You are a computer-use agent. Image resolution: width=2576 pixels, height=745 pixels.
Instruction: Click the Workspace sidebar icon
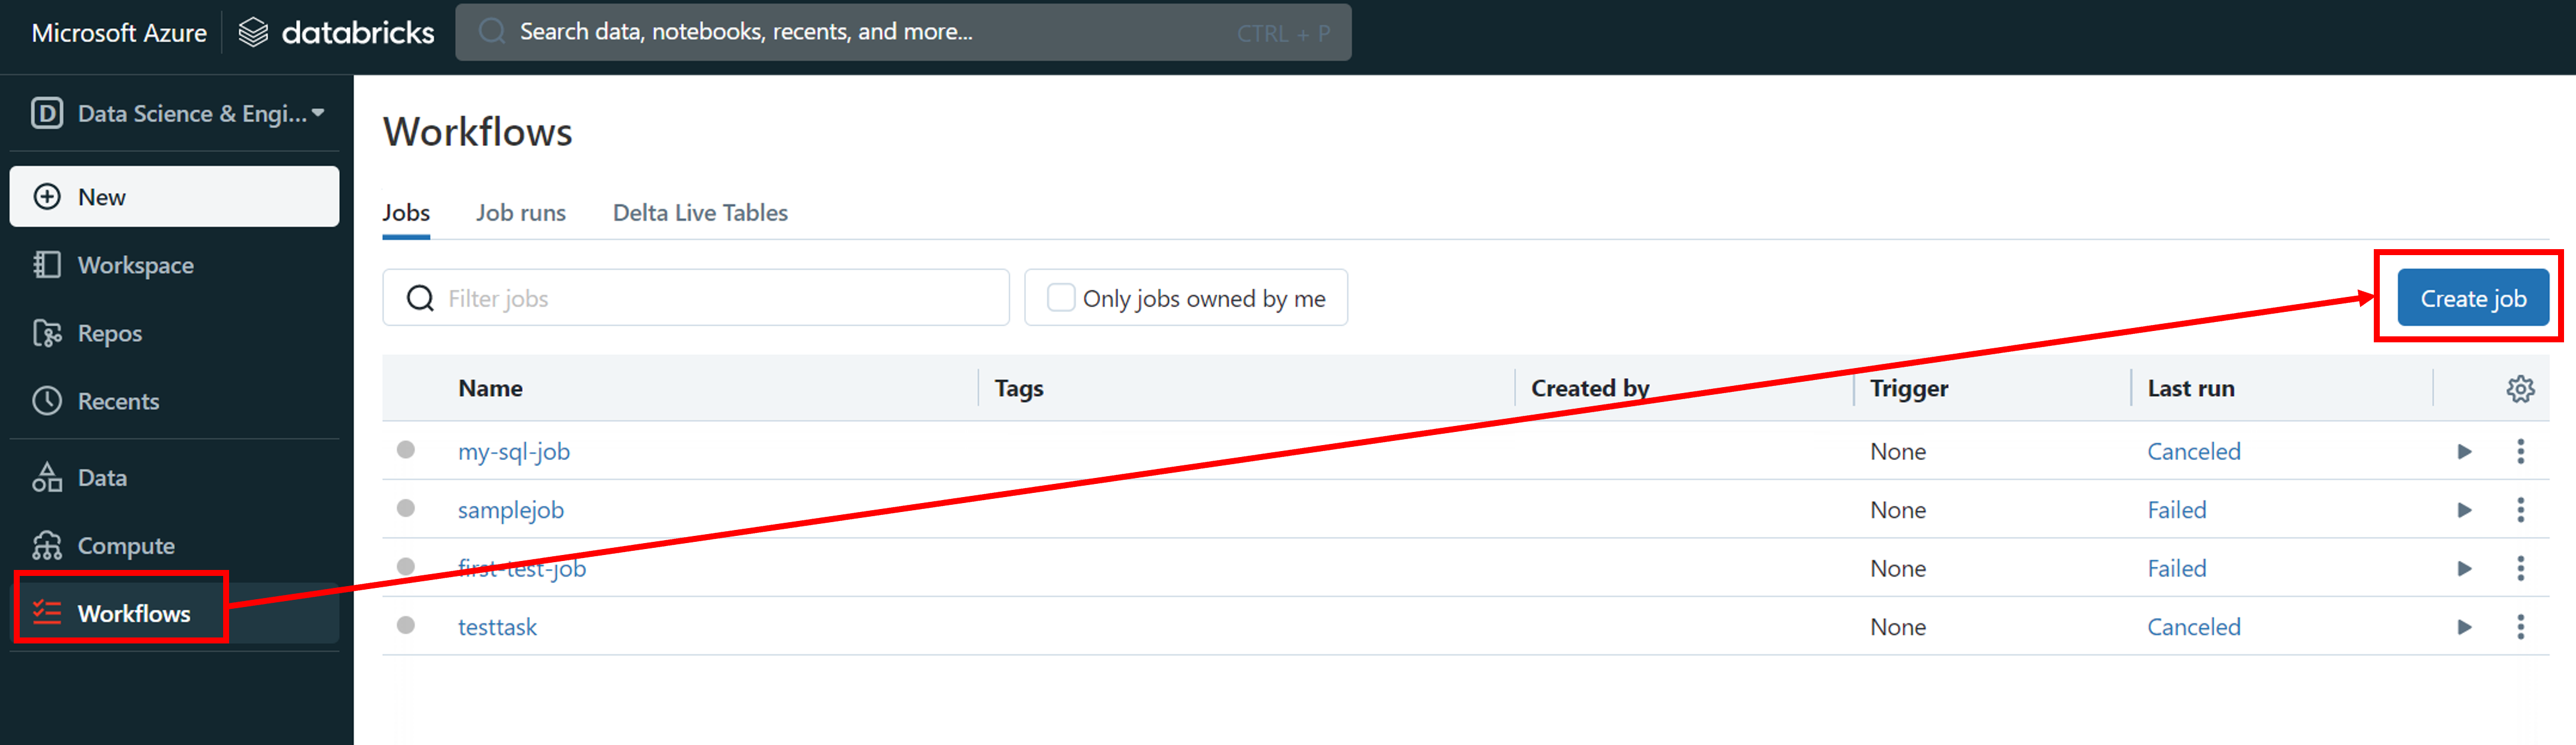tap(46, 265)
